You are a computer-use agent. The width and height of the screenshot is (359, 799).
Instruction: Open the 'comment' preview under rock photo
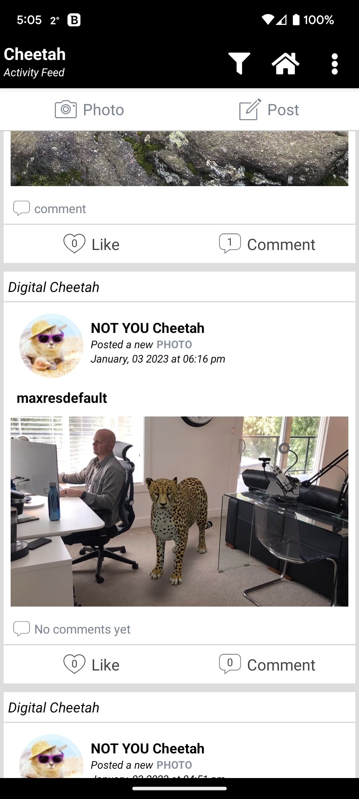[50, 209]
